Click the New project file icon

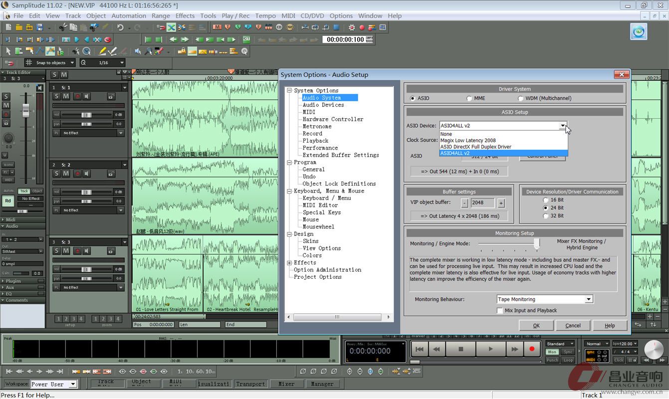click(x=8, y=27)
